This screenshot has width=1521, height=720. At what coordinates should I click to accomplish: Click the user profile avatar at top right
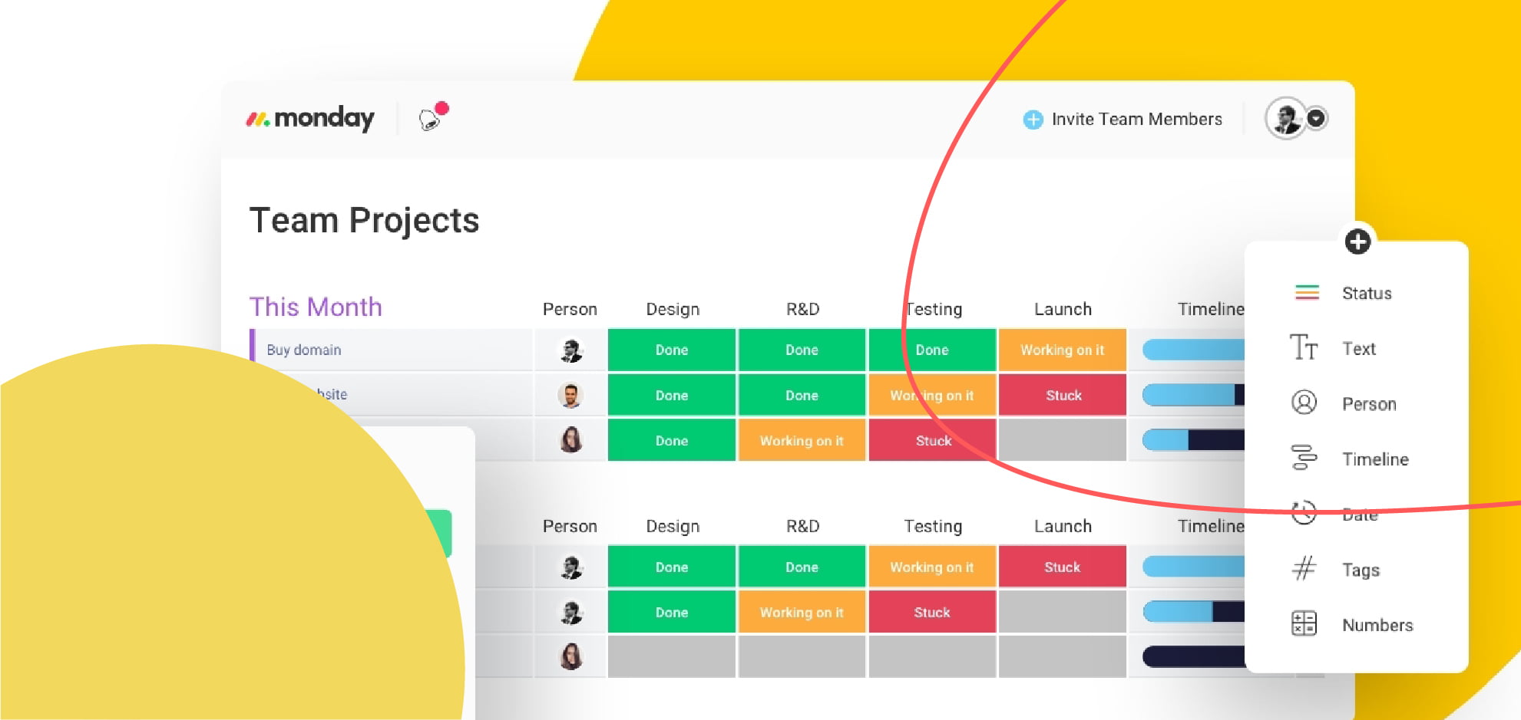[1285, 118]
